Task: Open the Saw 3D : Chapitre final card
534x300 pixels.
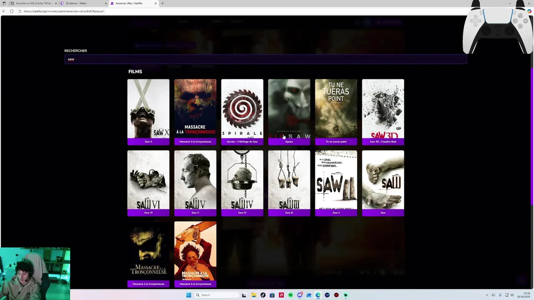Action: coord(383,112)
